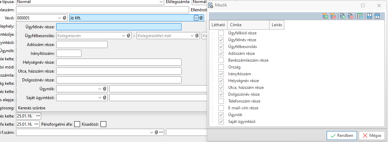
Task: Check all fields icon in Mezők toolbar
Action: pyautogui.click(x=343, y=16)
